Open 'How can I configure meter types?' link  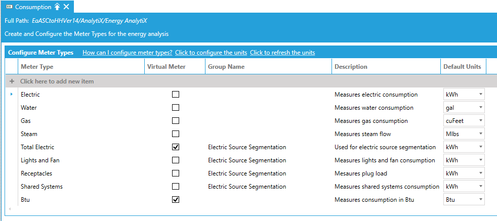(127, 53)
